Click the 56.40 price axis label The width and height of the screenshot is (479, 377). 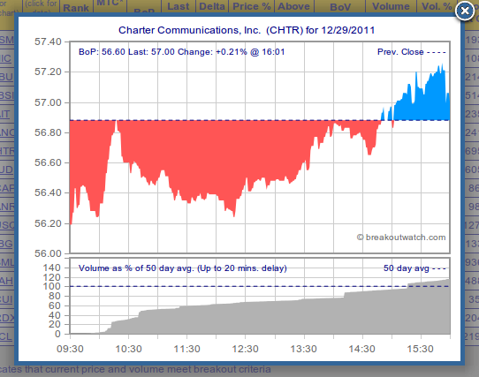(x=48, y=192)
